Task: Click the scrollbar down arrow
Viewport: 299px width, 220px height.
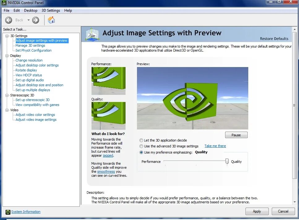Action: pos(295,202)
